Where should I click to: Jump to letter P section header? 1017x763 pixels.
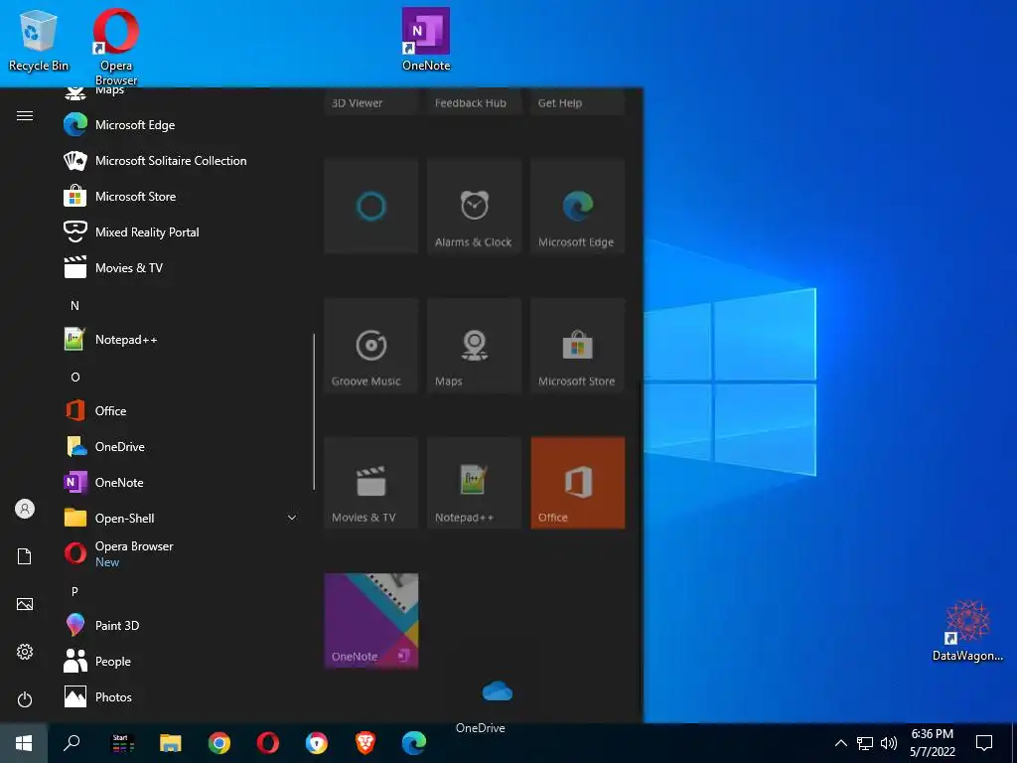coord(74,591)
